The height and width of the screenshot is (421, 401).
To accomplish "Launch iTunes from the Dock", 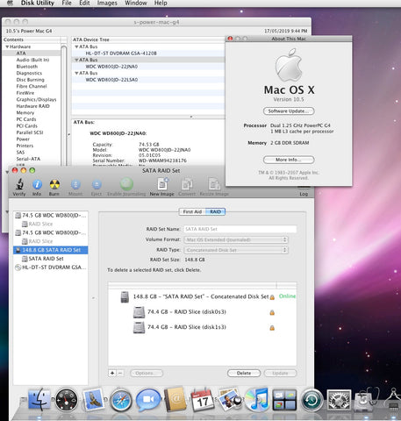I will click(x=257, y=400).
